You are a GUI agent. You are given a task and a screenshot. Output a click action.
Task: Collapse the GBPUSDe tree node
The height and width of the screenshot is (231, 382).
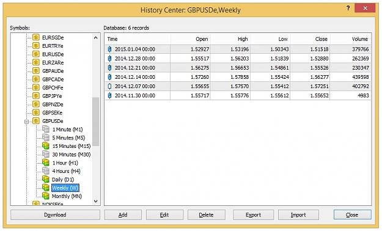(x=26, y=122)
